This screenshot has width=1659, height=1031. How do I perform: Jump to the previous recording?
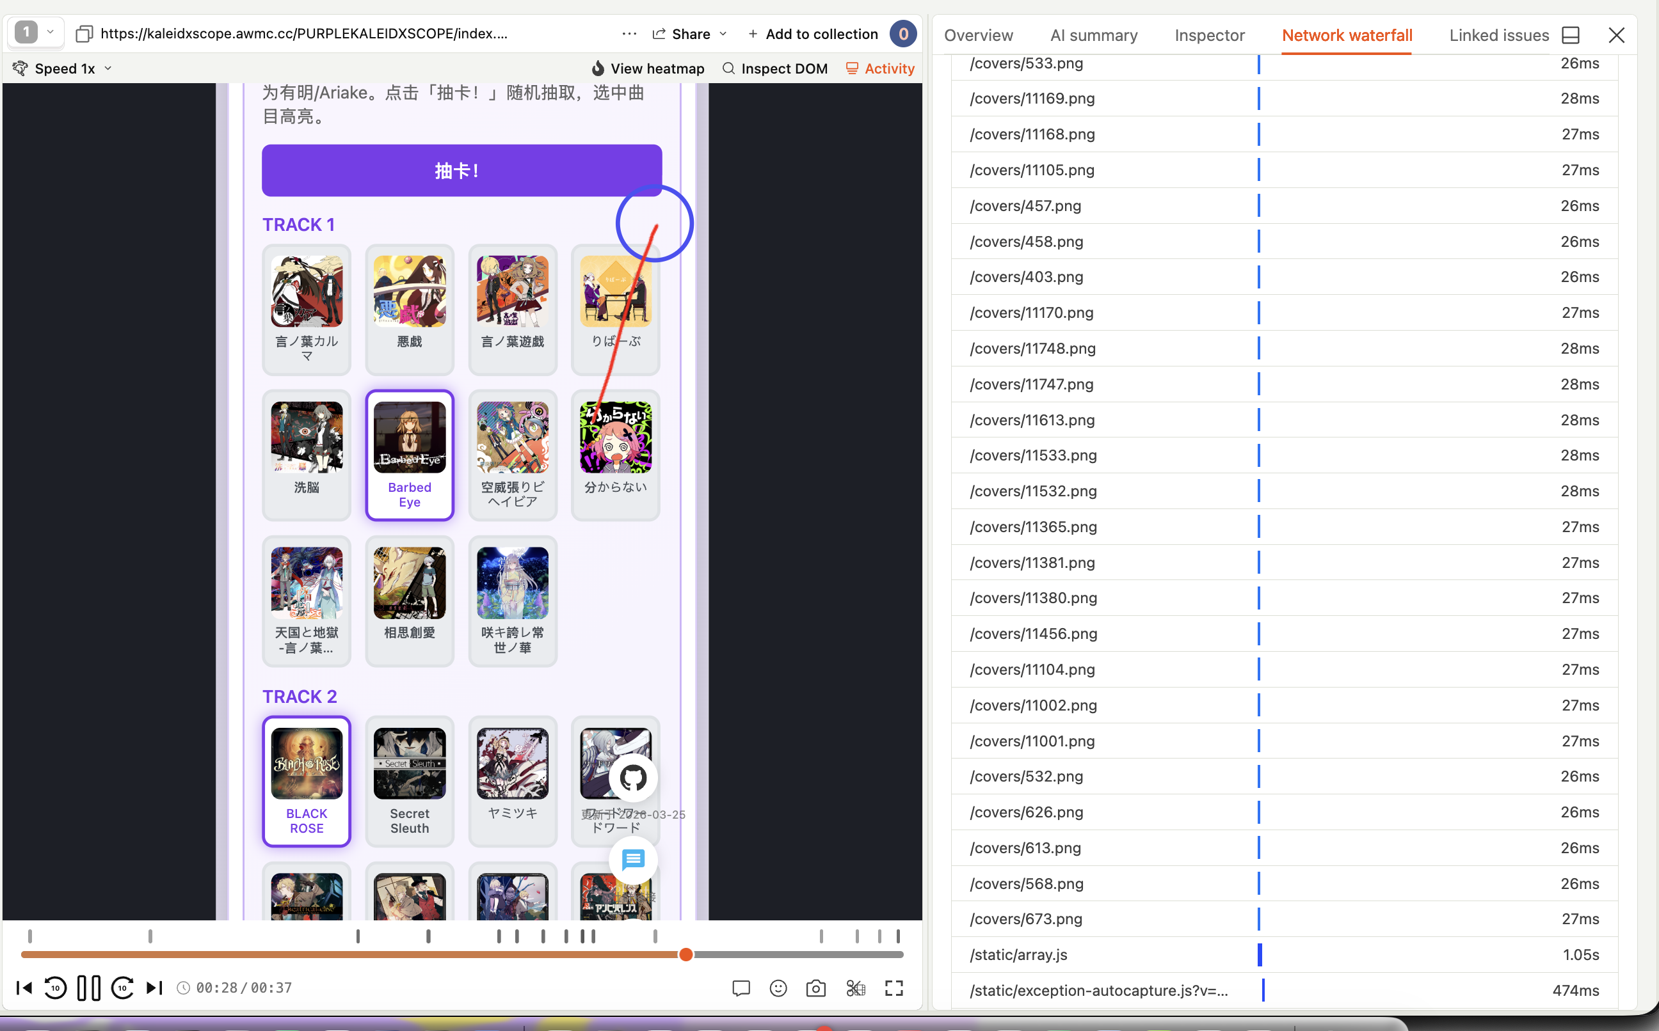click(24, 988)
